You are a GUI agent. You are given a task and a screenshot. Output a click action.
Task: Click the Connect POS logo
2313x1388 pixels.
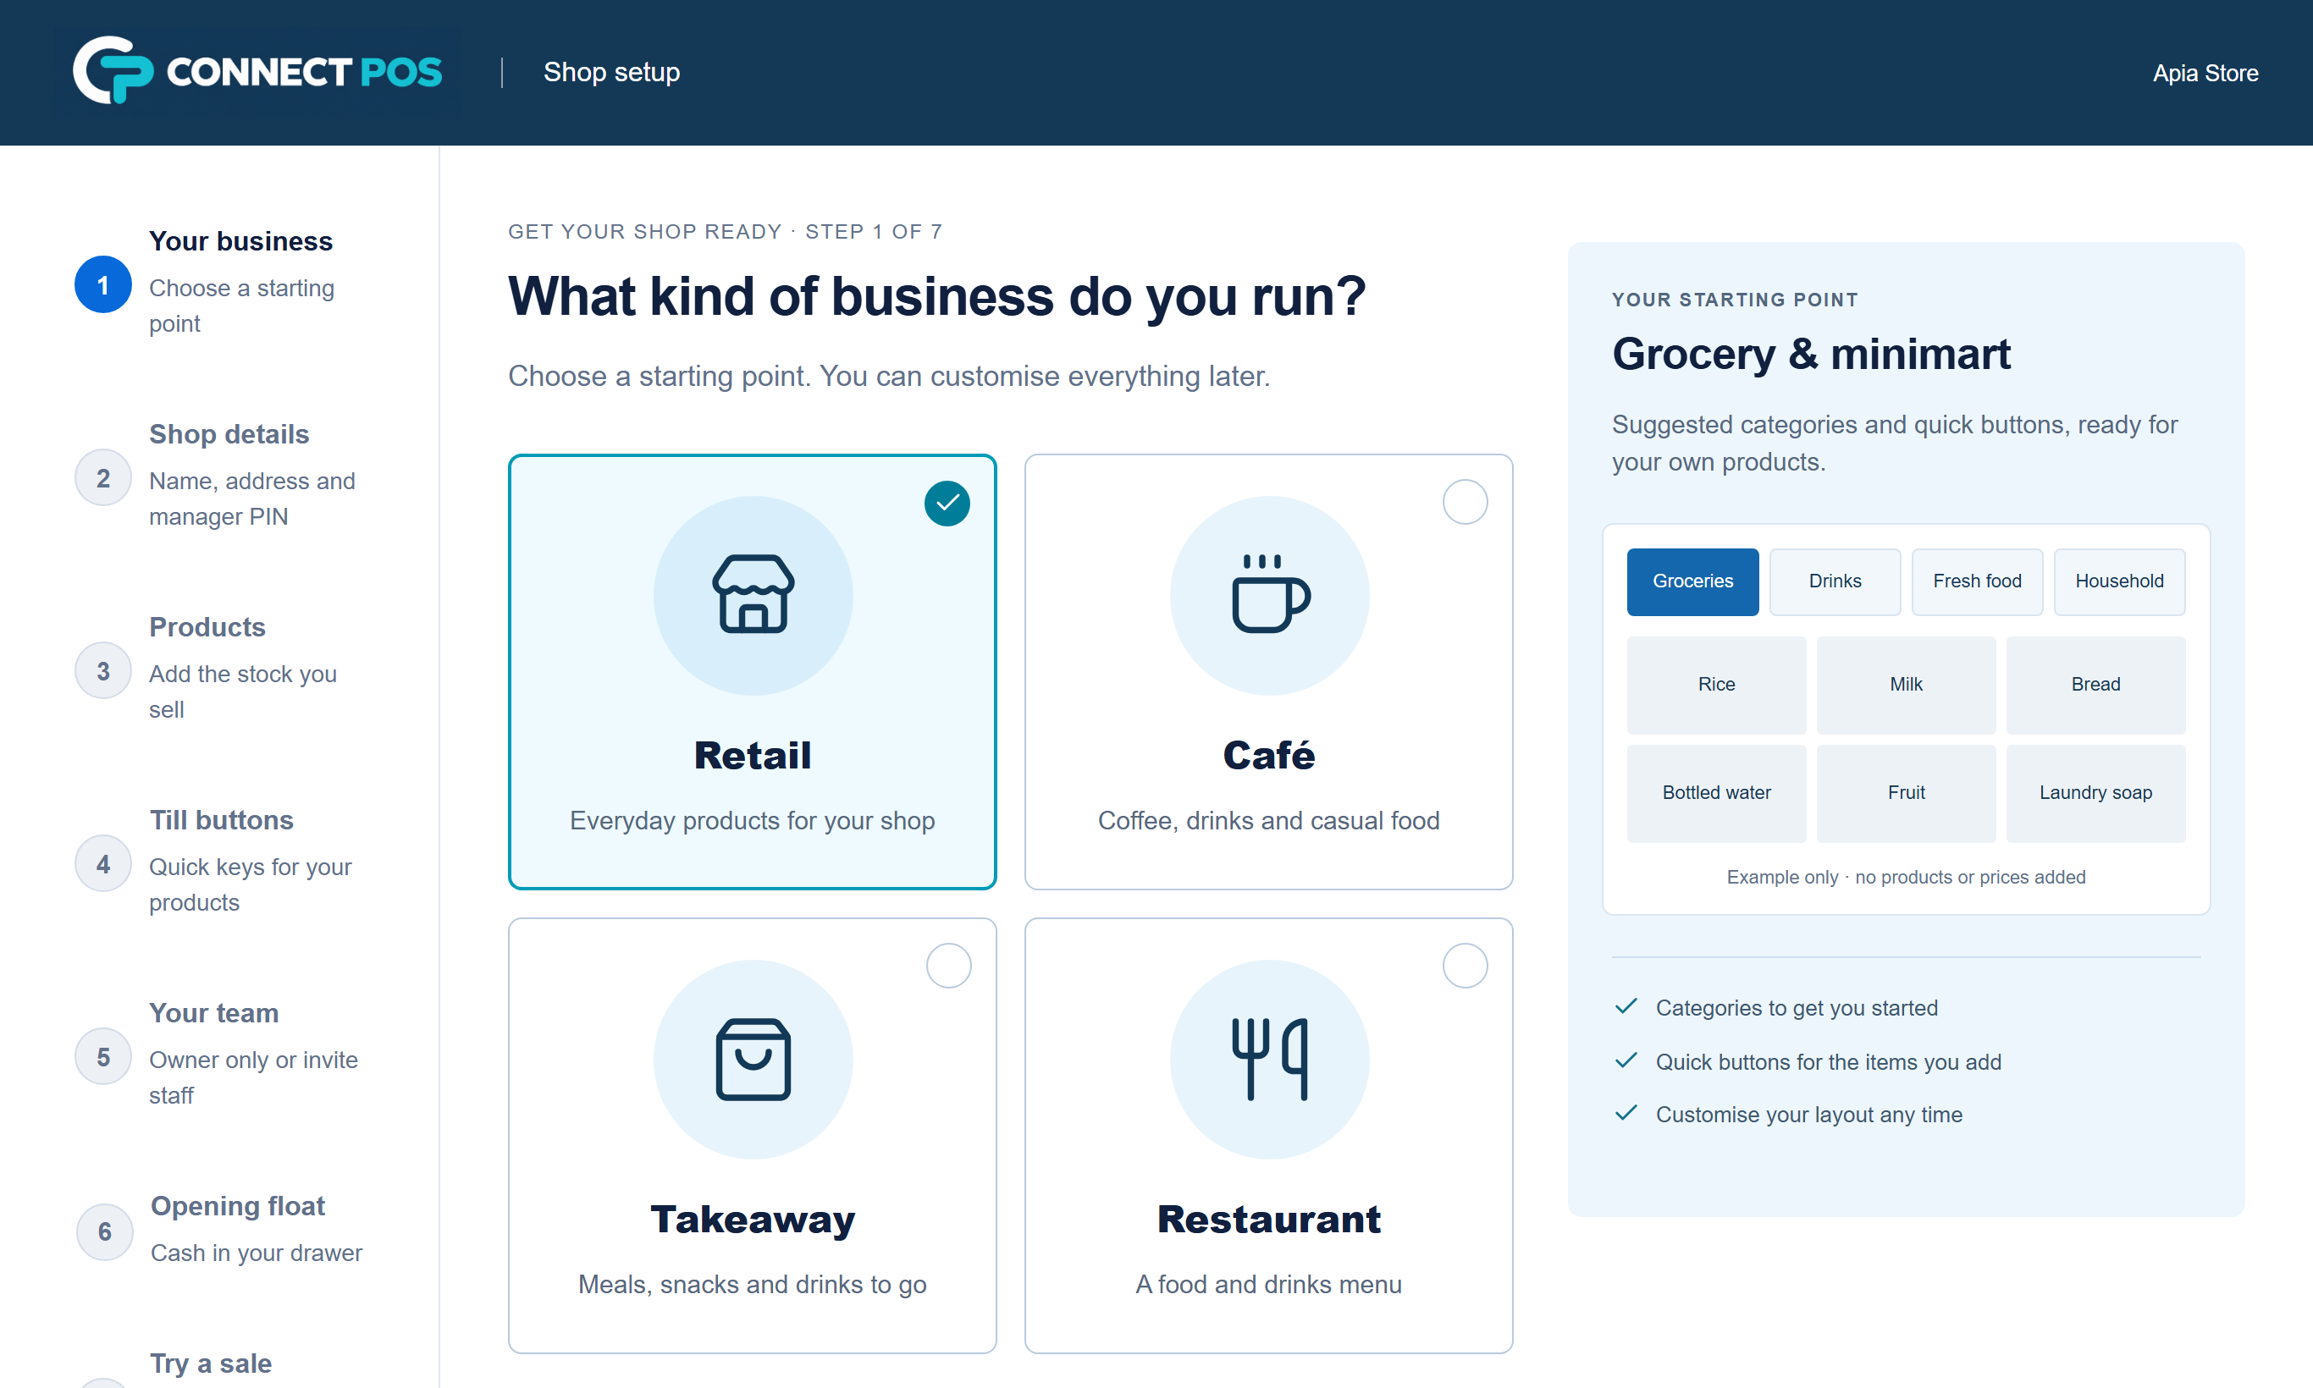(x=257, y=71)
